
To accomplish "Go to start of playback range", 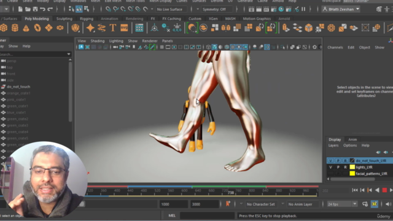I will click(355, 190).
